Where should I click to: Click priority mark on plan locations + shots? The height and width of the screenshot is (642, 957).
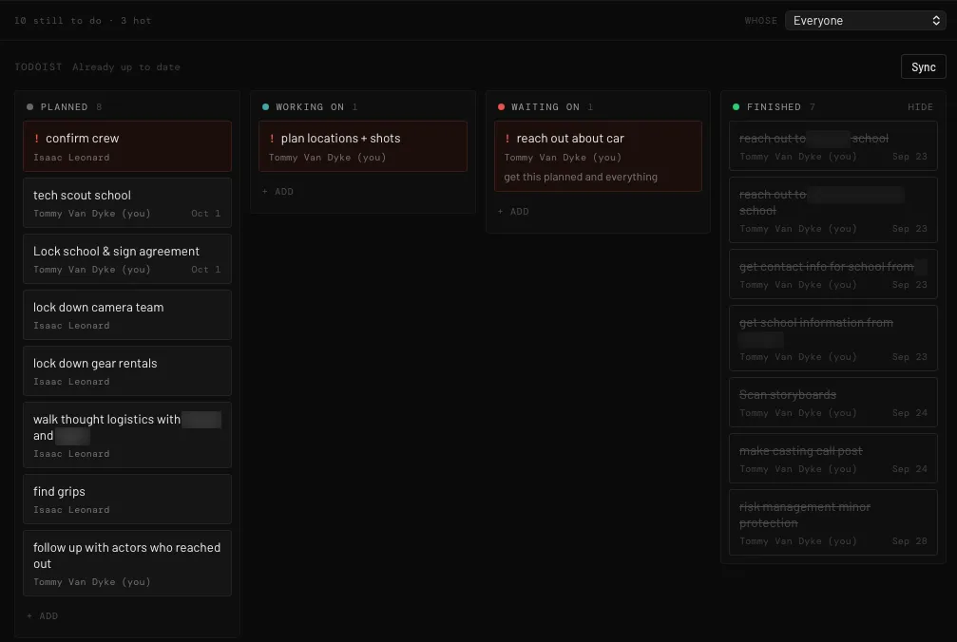pos(272,139)
